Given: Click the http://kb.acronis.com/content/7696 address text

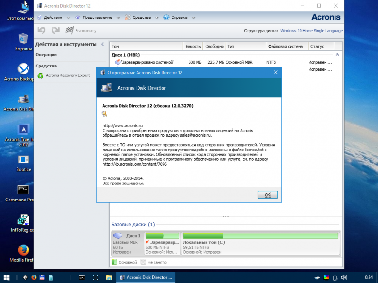Looking at the screenshot, I should click(x=135, y=164).
